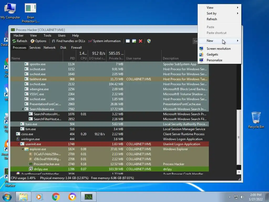
Task: Open the Help menu
Action: (x=75, y=36)
